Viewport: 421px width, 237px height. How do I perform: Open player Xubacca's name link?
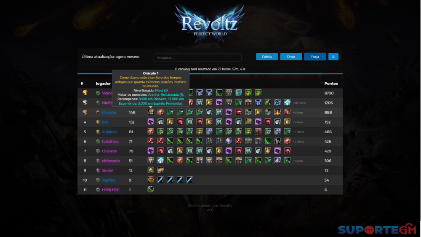109,132
